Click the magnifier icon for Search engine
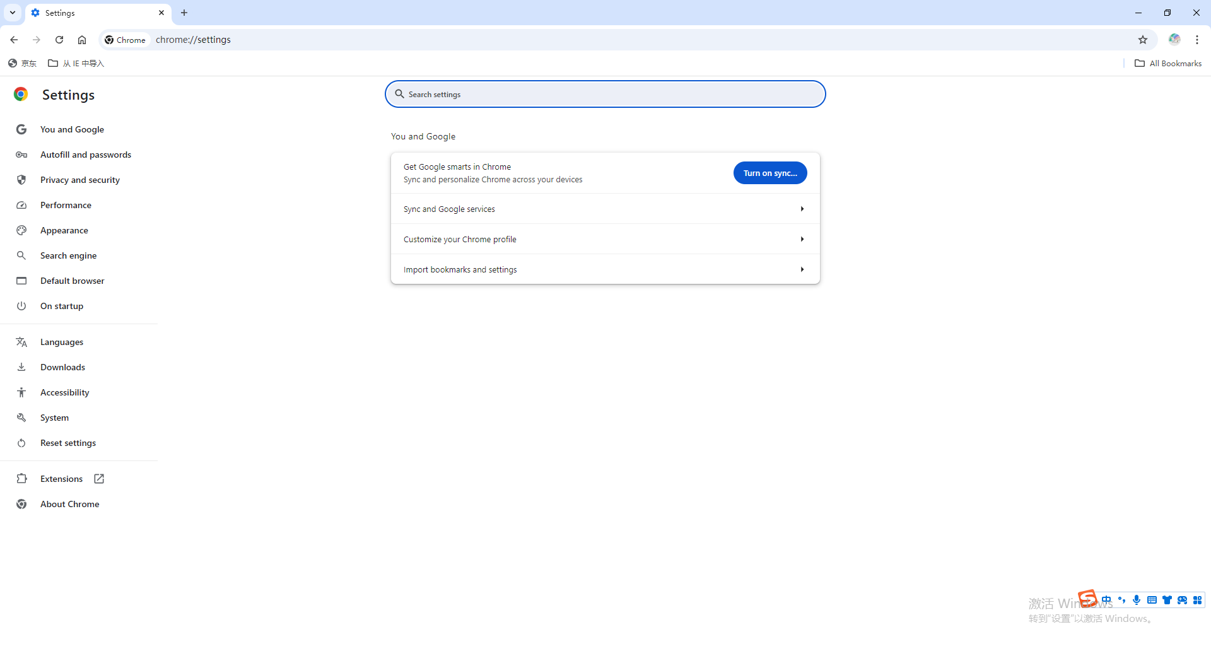 tap(21, 255)
